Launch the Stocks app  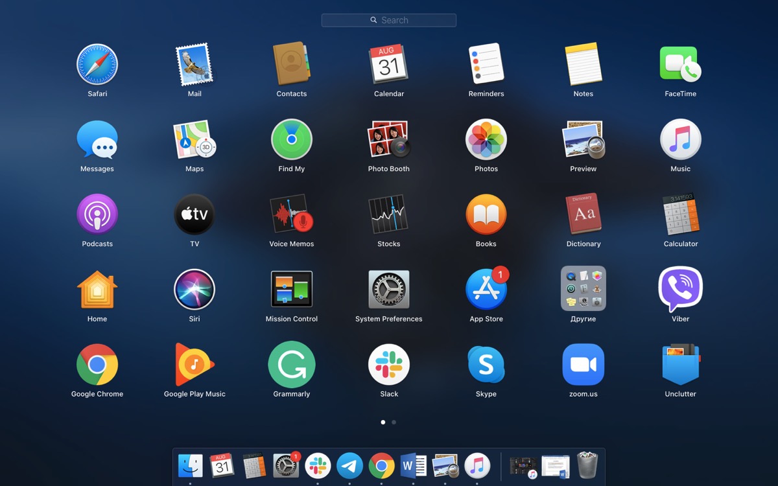tap(389, 214)
